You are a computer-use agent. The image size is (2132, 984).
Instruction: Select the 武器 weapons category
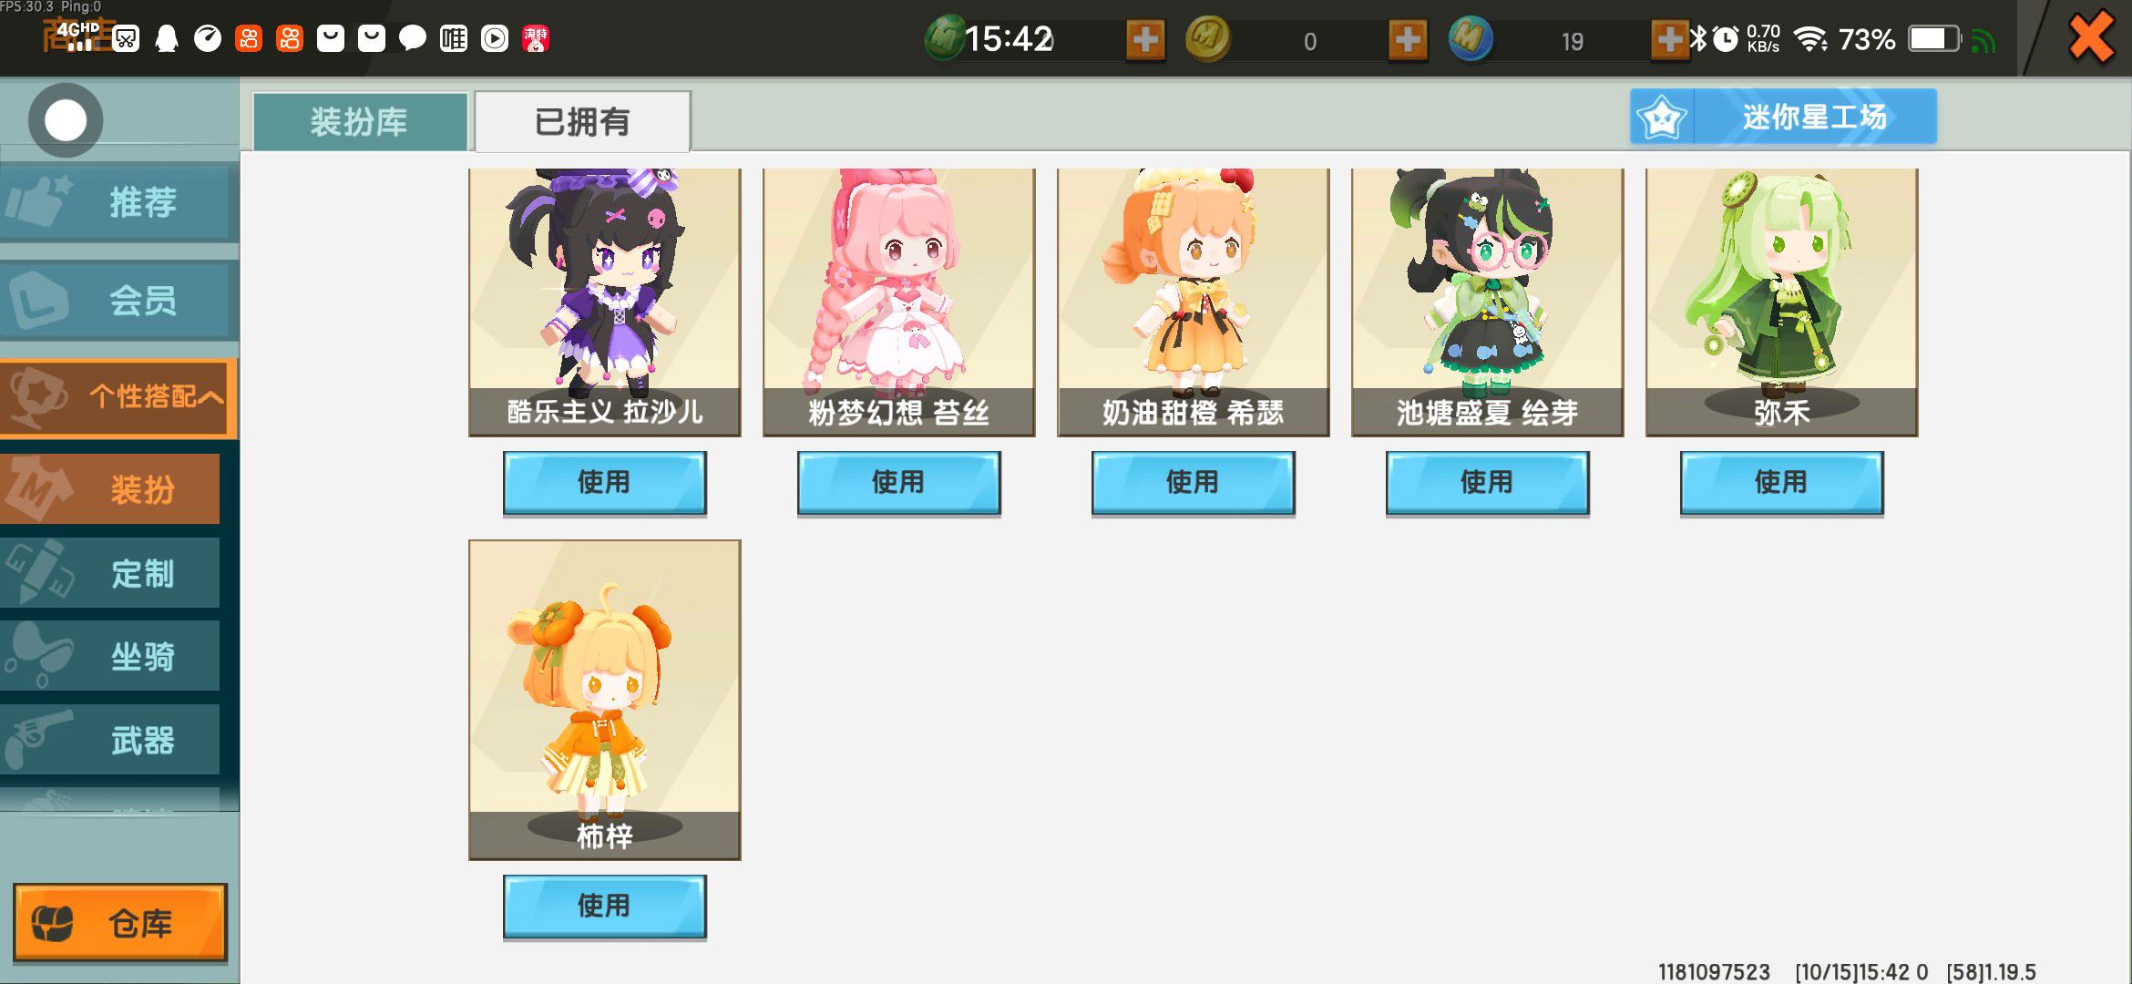(x=110, y=740)
